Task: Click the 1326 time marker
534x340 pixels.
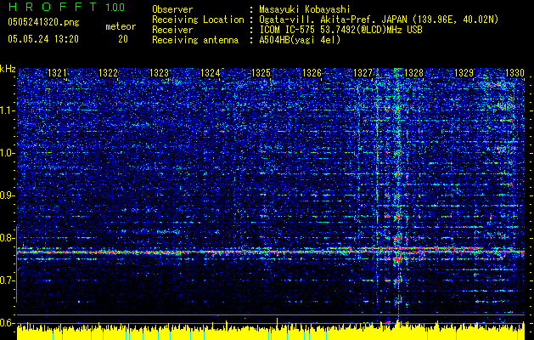Action: [312, 73]
